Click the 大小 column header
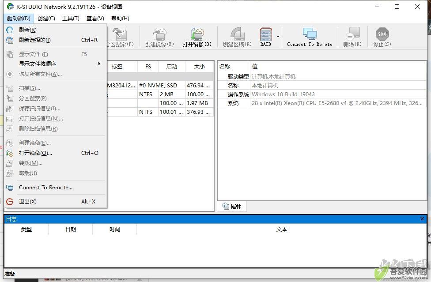Screen dimensions: 431x282 pos(199,67)
